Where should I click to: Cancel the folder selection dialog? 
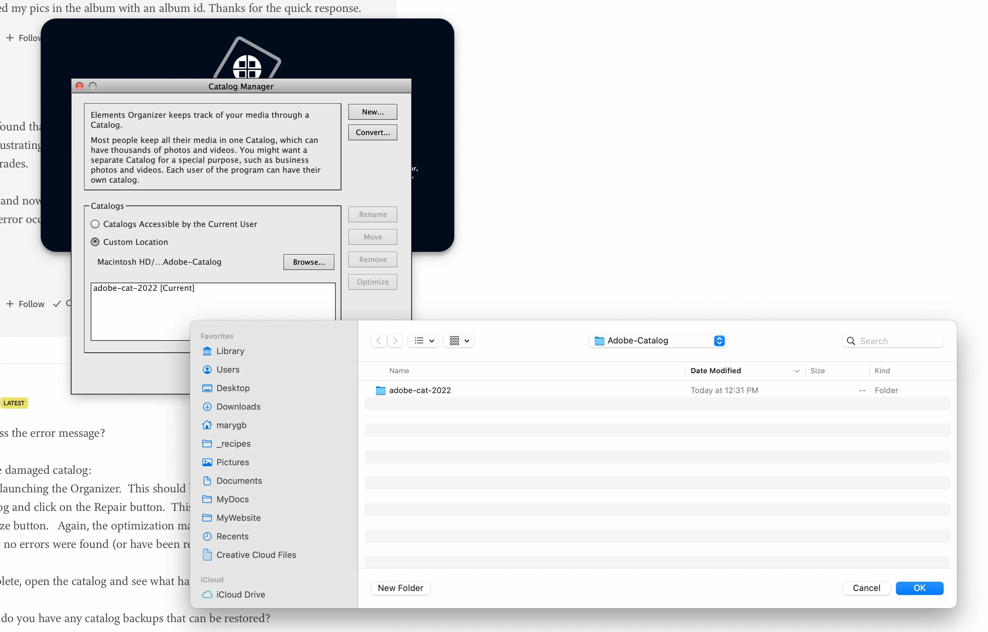866,588
